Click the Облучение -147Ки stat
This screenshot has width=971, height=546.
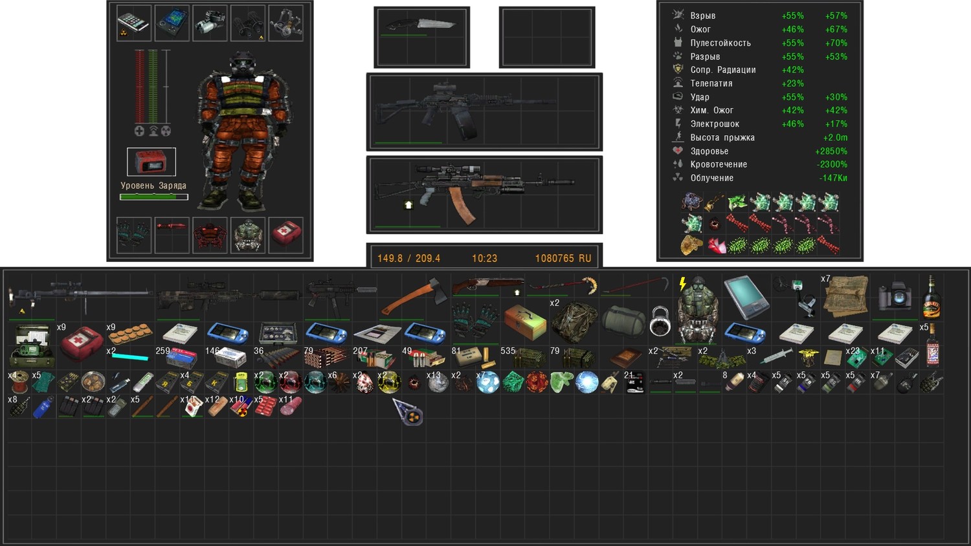click(759, 178)
